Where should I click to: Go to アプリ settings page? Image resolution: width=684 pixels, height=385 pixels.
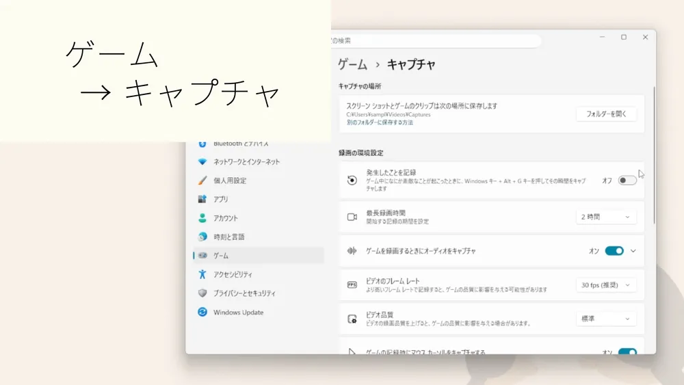point(259,199)
